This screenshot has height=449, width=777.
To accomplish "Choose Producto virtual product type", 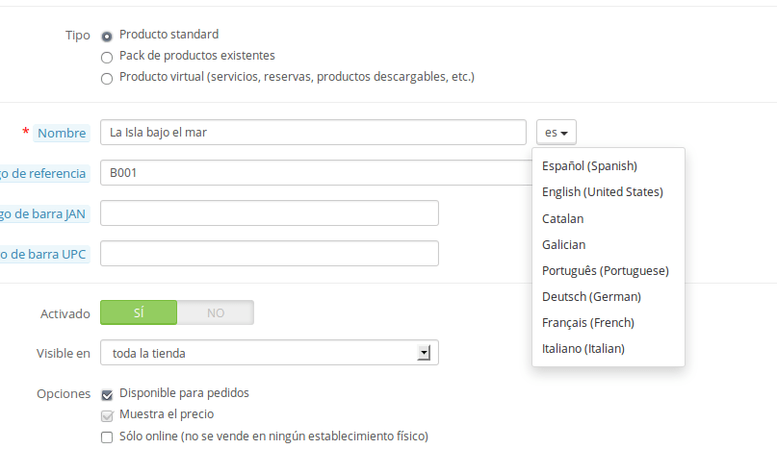I will (x=107, y=79).
